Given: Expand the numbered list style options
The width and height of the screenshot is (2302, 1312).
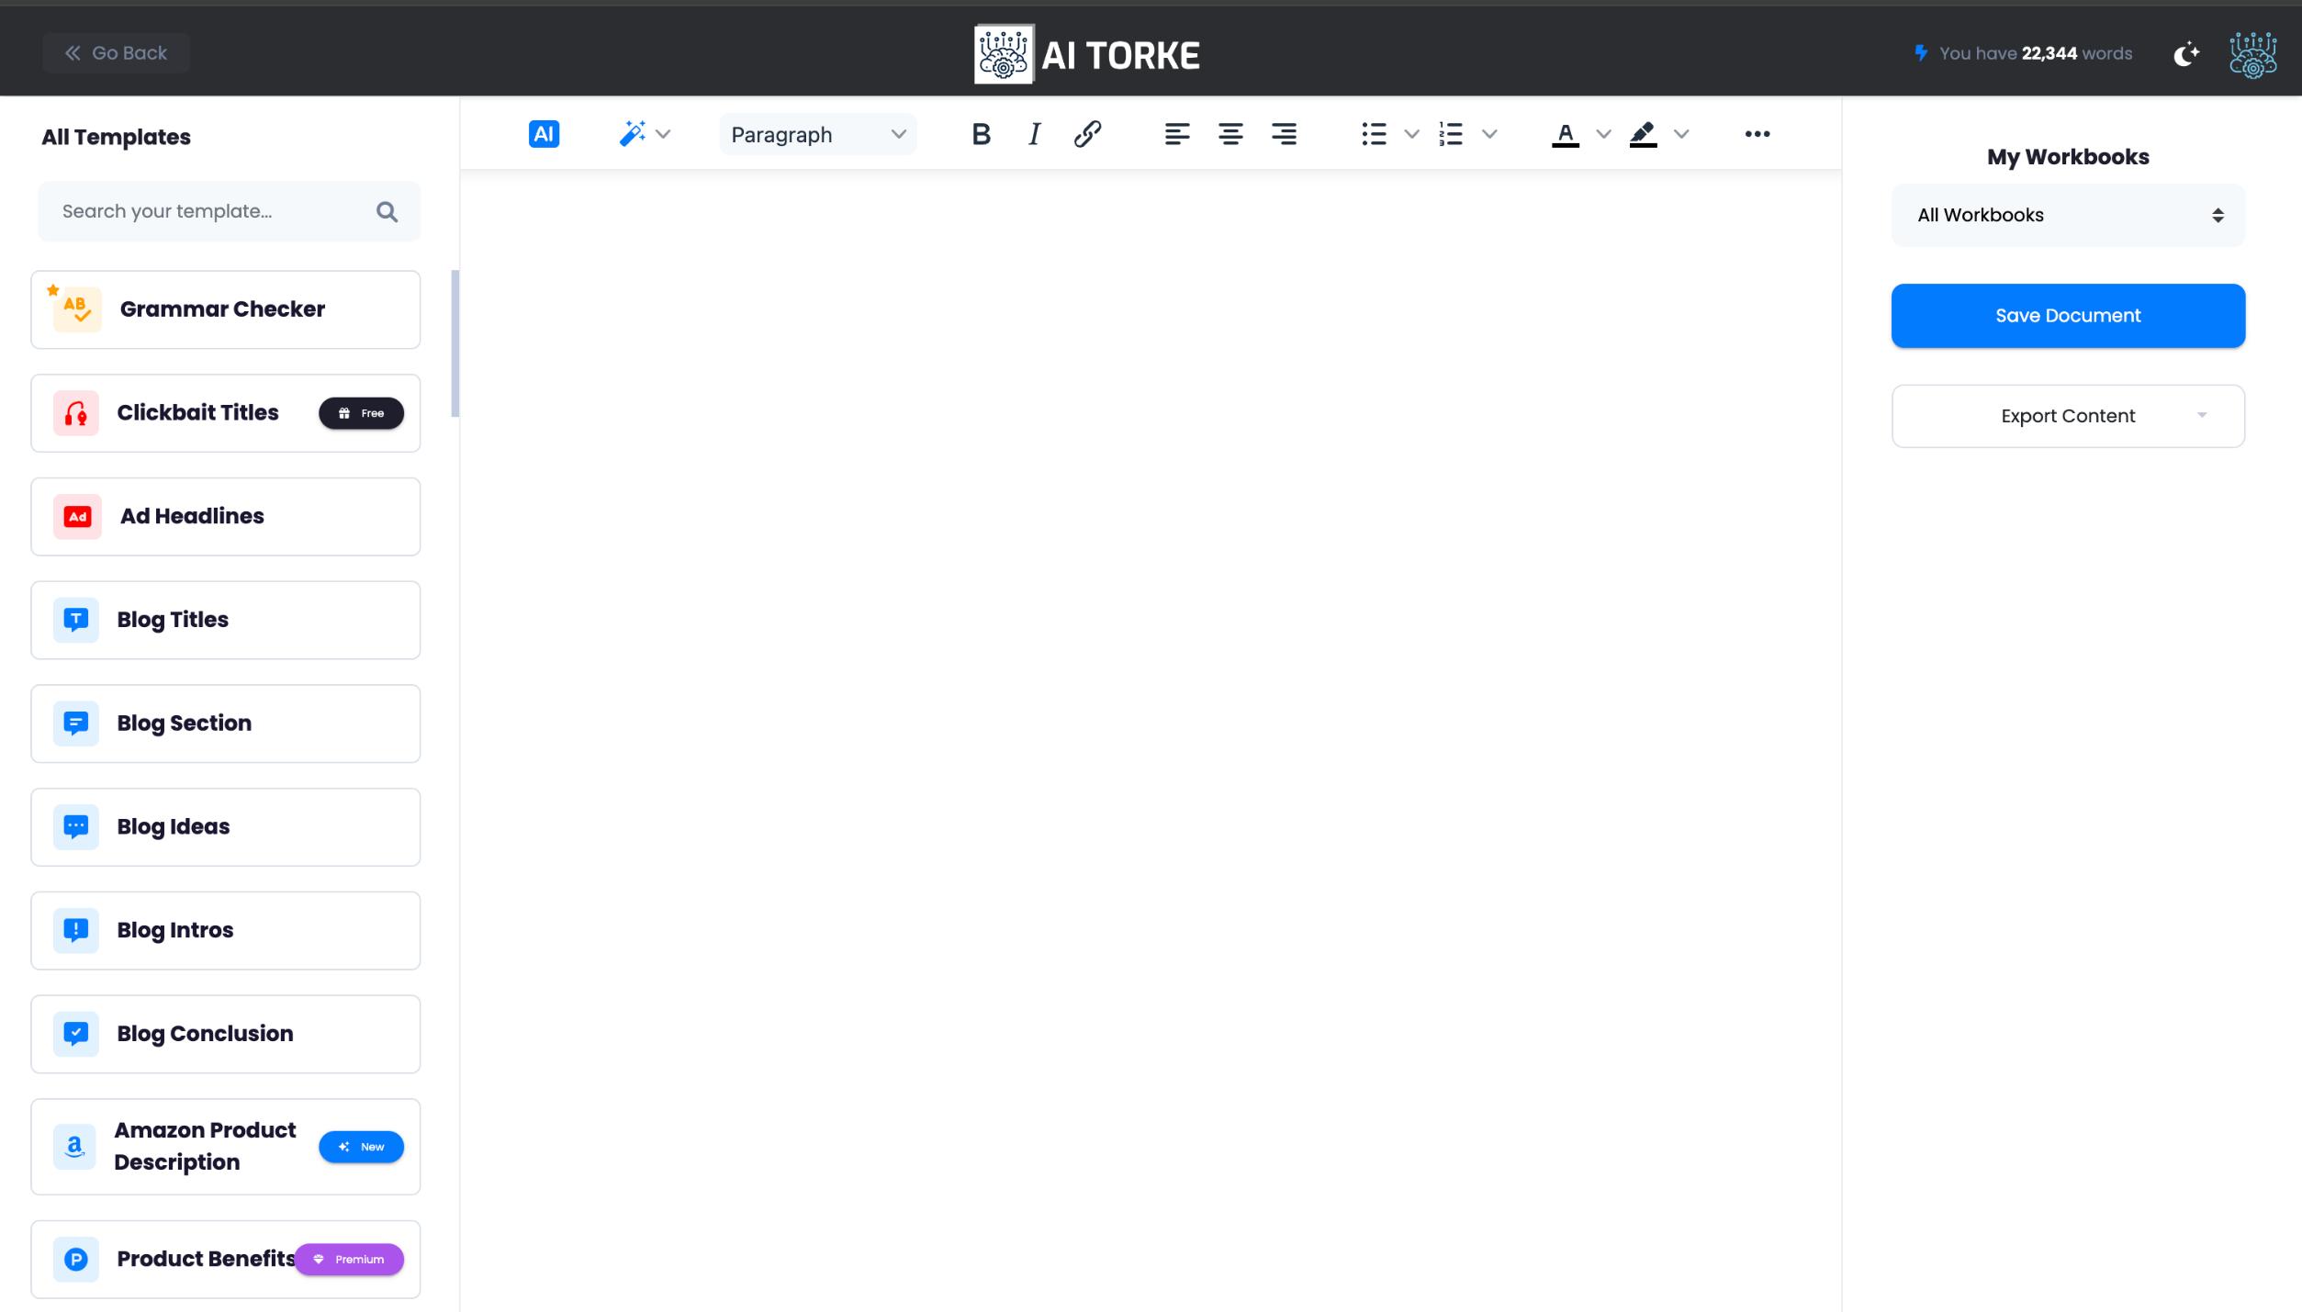Looking at the screenshot, I should pos(1490,134).
